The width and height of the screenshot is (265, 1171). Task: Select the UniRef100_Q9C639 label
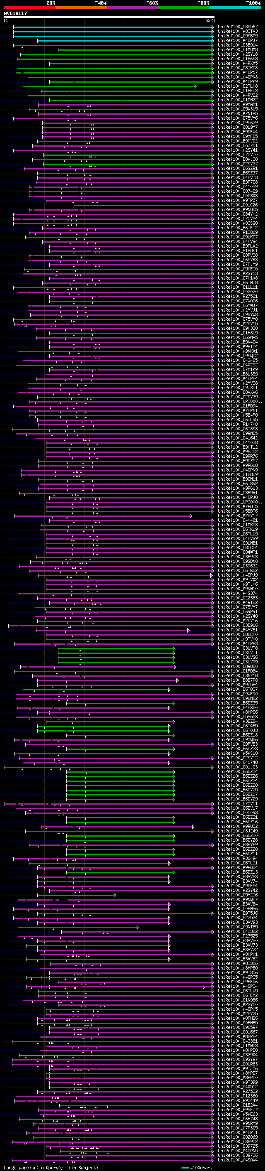[x=238, y=123]
